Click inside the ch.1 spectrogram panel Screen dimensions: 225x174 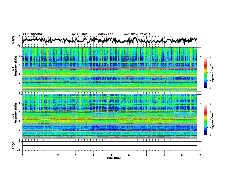pos(109,69)
